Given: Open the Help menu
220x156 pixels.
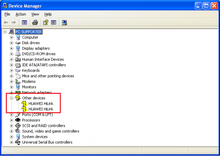Looking at the screenshot, I should click(x=48, y=14).
